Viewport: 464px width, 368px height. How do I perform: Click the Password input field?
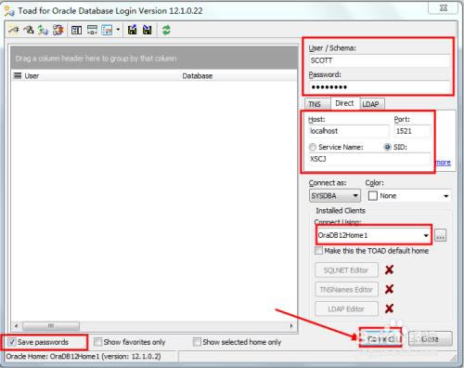(x=379, y=86)
